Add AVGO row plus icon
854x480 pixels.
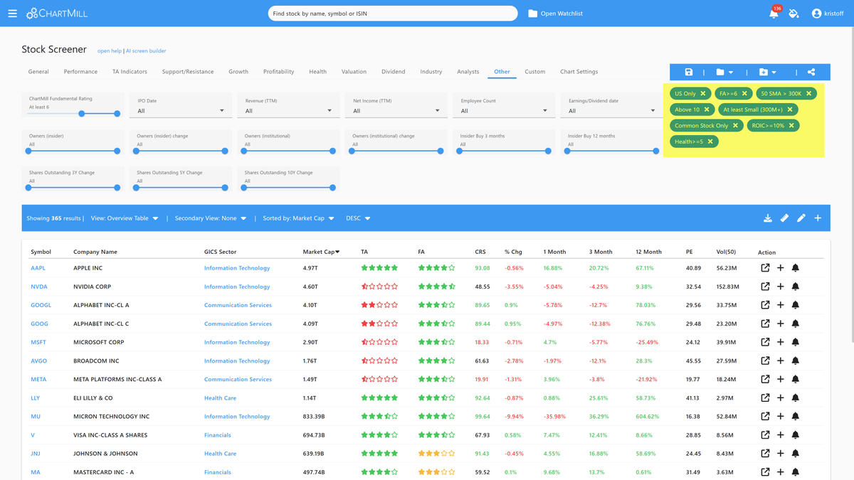[x=780, y=361]
